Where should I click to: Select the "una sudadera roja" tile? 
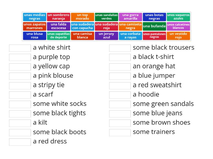coord(106,26)
